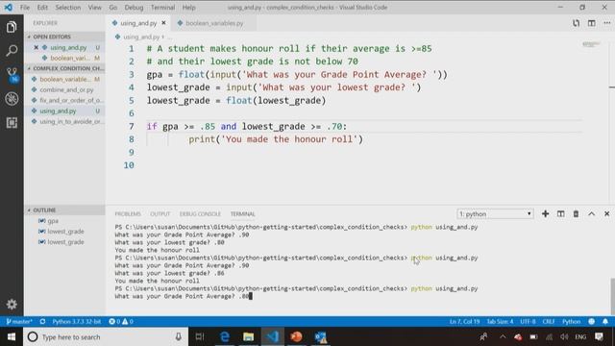Open combine_and_or.py in the explorer
Viewport: 615px width, 346px height.
click(64, 89)
